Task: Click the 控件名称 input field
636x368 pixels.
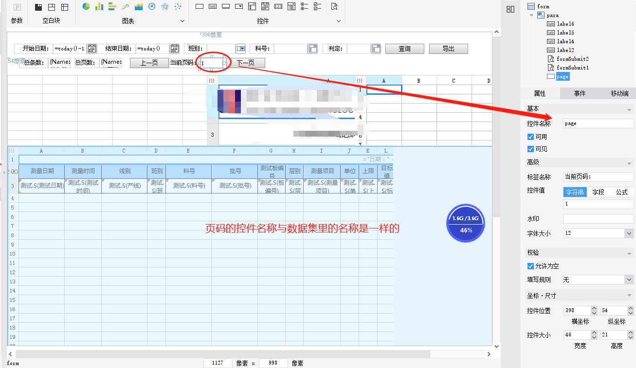Action: click(x=598, y=123)
